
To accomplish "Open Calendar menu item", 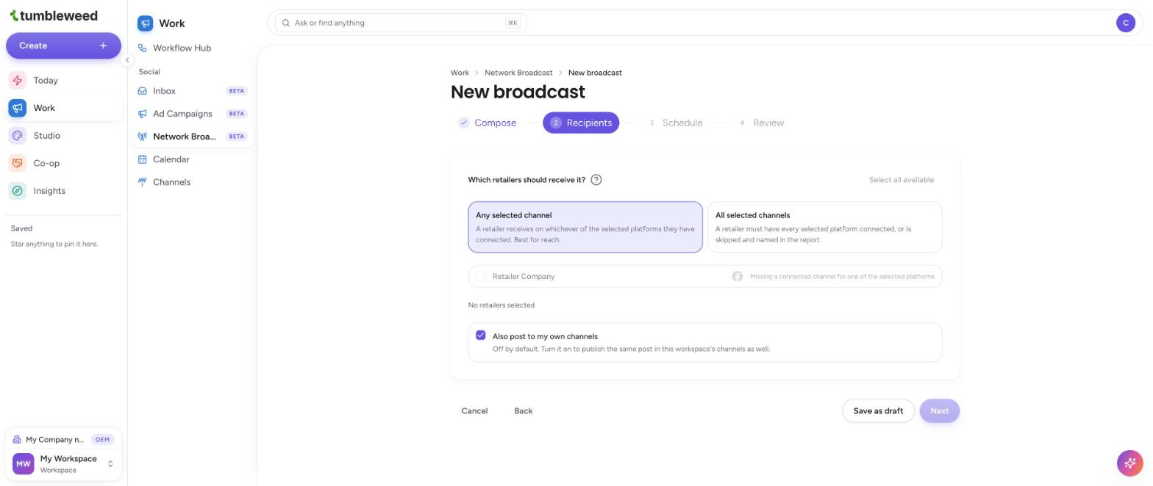I will (193, 159).
